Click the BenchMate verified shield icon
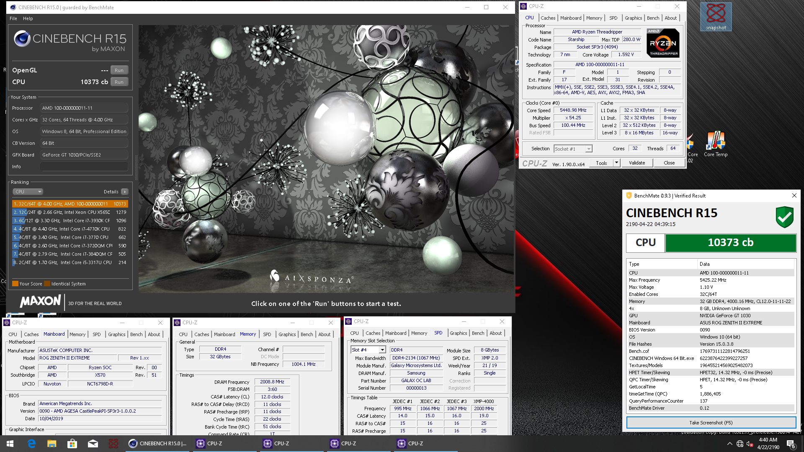 (x=784, y=217)
